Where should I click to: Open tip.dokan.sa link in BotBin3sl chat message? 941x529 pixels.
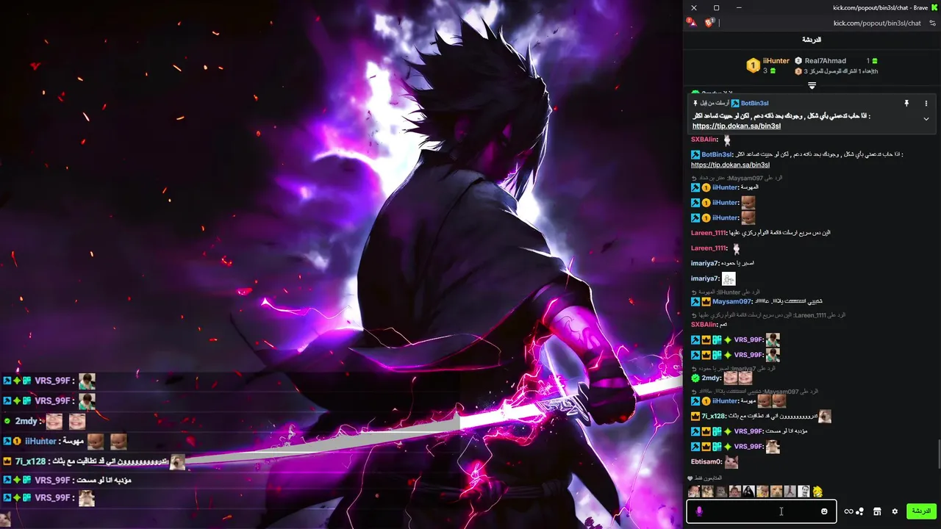click(730, 165)
